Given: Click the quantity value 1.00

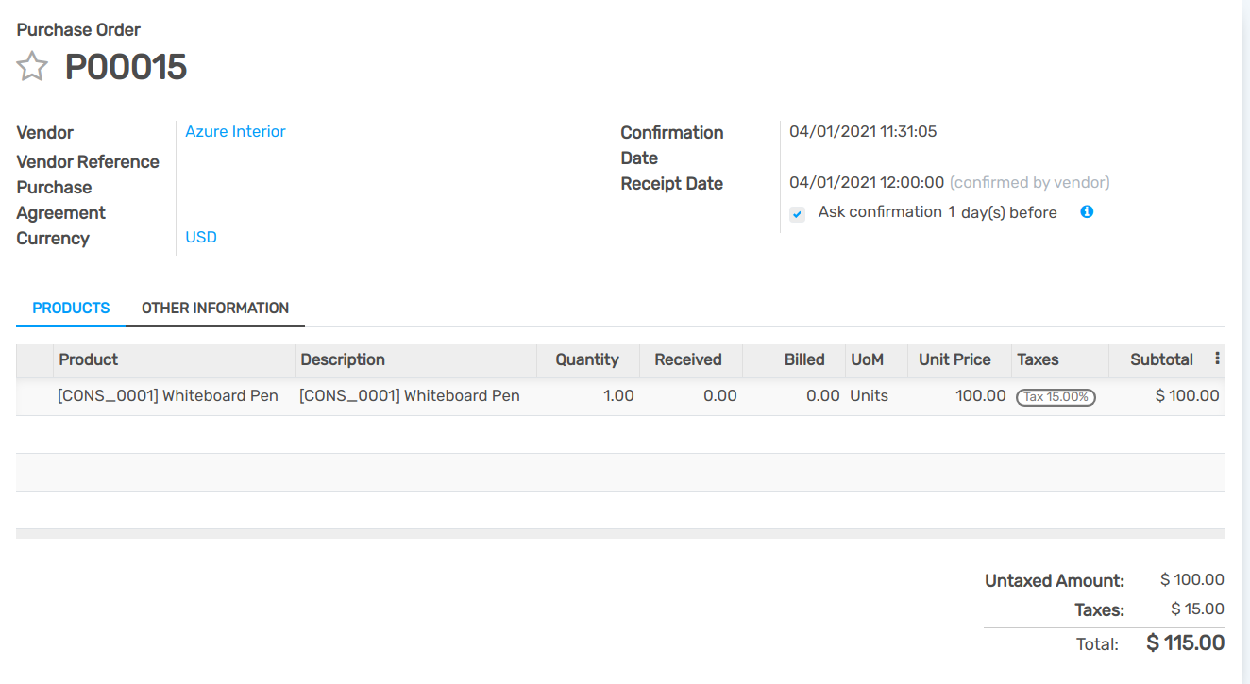Looking at the screenshot, I should pos(618,396).
